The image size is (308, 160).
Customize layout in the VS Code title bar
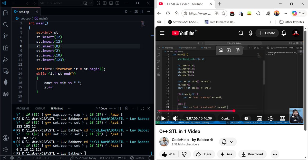[98, 3]
